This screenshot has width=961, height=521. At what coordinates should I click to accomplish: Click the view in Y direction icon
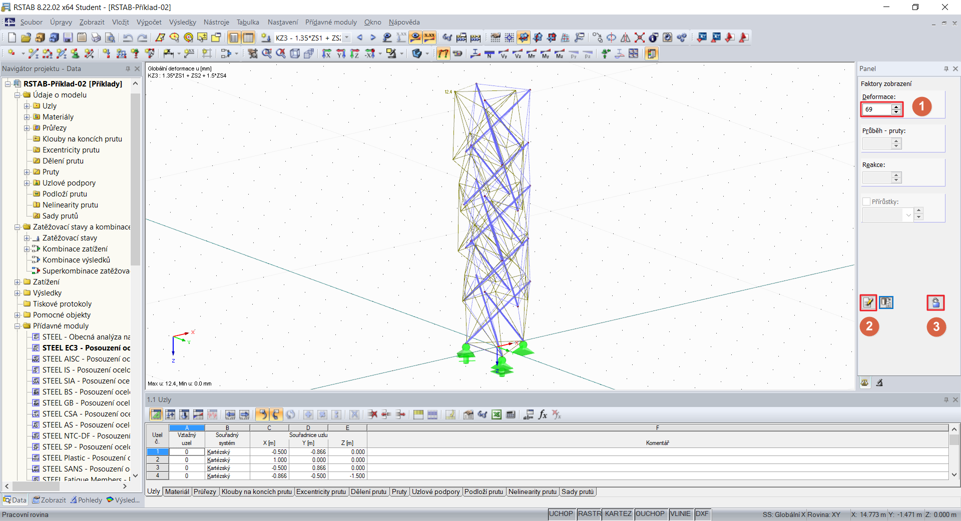point(341,53)
